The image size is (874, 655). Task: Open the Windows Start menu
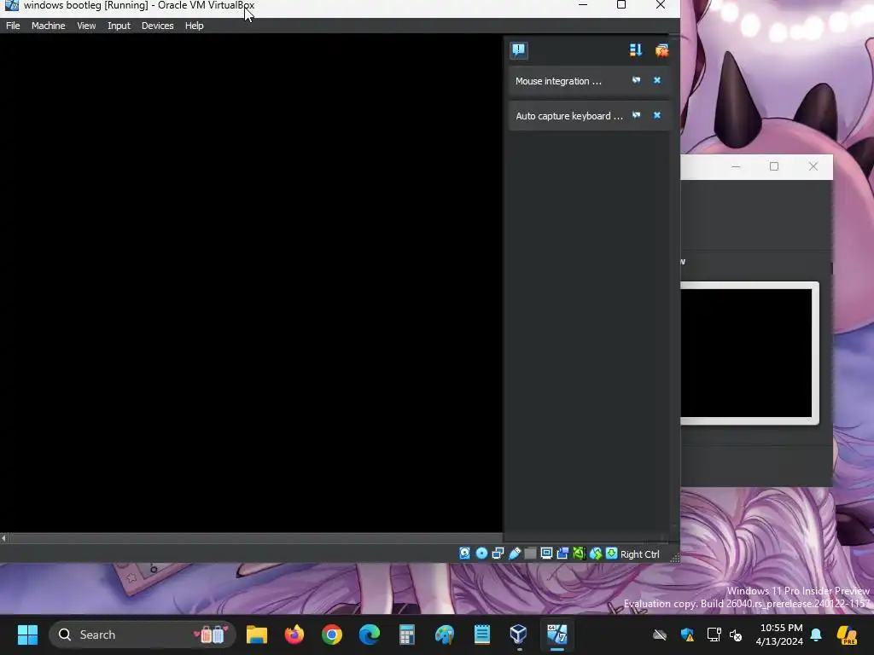27,635
